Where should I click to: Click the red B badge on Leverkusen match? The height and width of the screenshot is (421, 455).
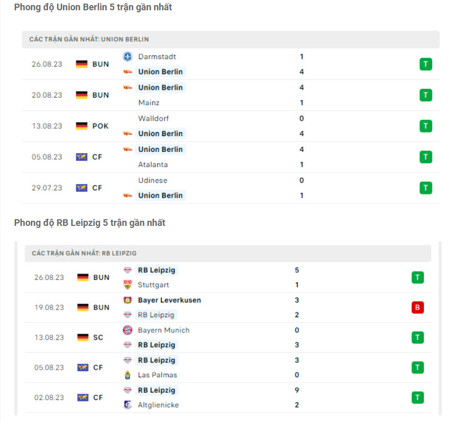click(418, 308)
